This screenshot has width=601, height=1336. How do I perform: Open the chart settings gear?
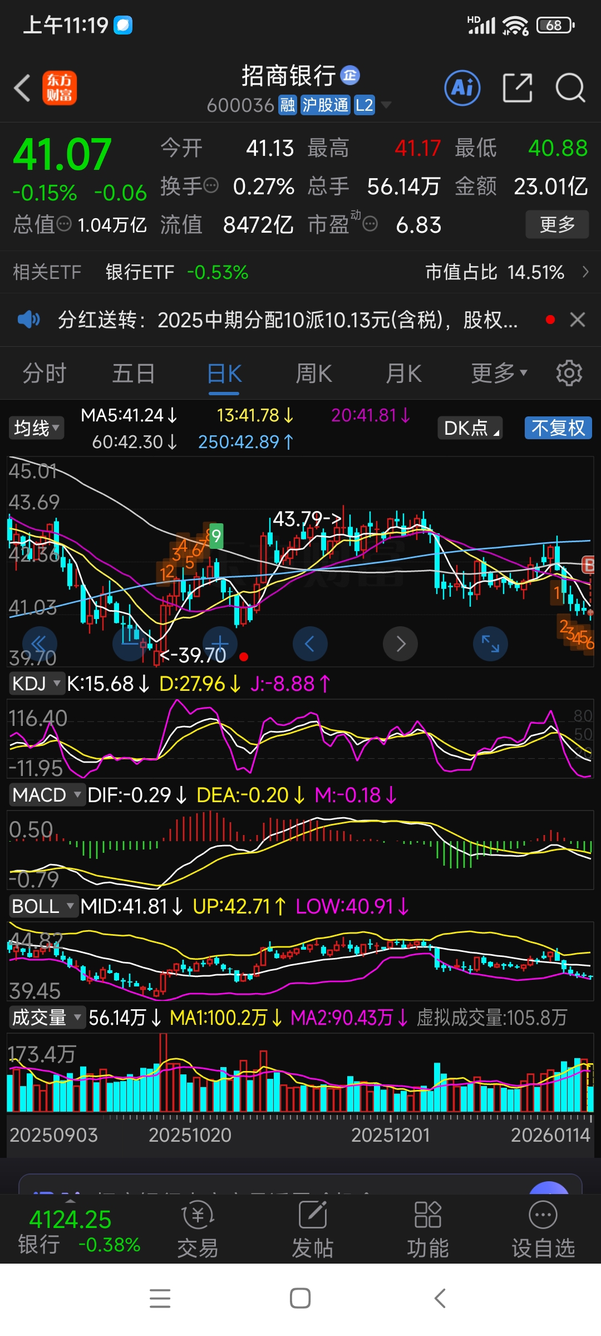[569, 373]
